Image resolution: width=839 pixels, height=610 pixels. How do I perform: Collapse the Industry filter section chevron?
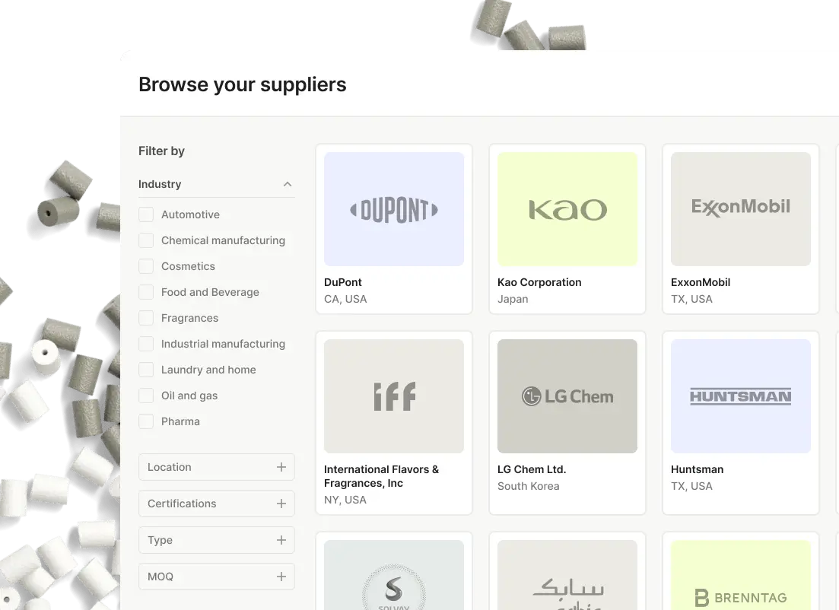point(288,184)
